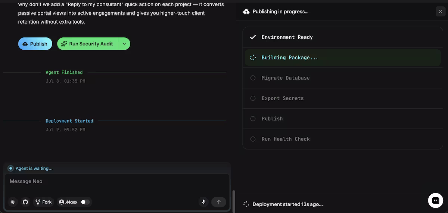Viewport: 448px width, 213px height.
Task: Click the Jul 9, 09:52 PM timestamp
Action: (x=65, y=130)
